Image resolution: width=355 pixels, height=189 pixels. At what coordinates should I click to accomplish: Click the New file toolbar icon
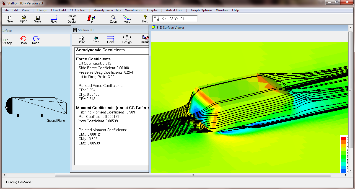(10, 19)
